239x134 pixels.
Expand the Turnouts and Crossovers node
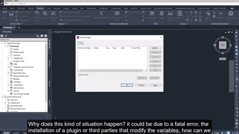click(x=8, y=67)
